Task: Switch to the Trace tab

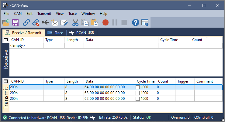Action: 56,33
